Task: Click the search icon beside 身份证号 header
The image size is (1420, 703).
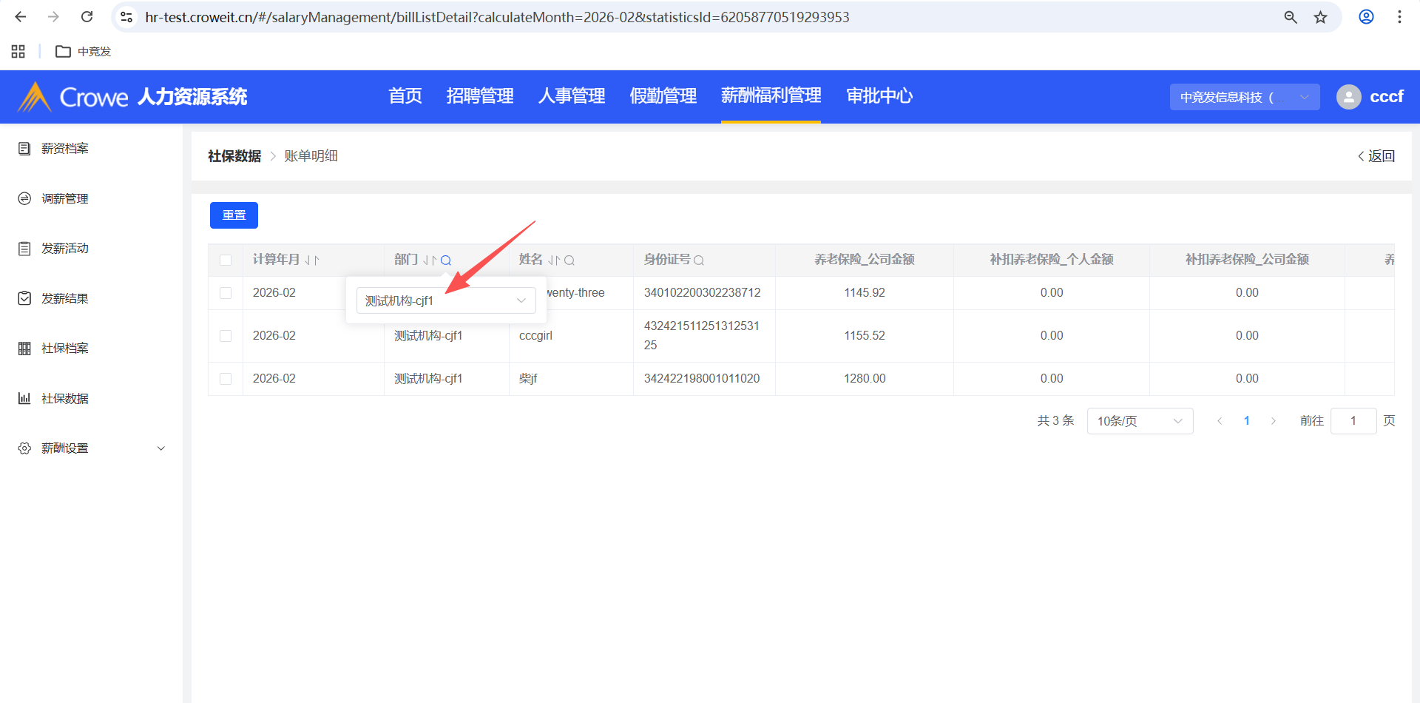Action: (699, 260)
